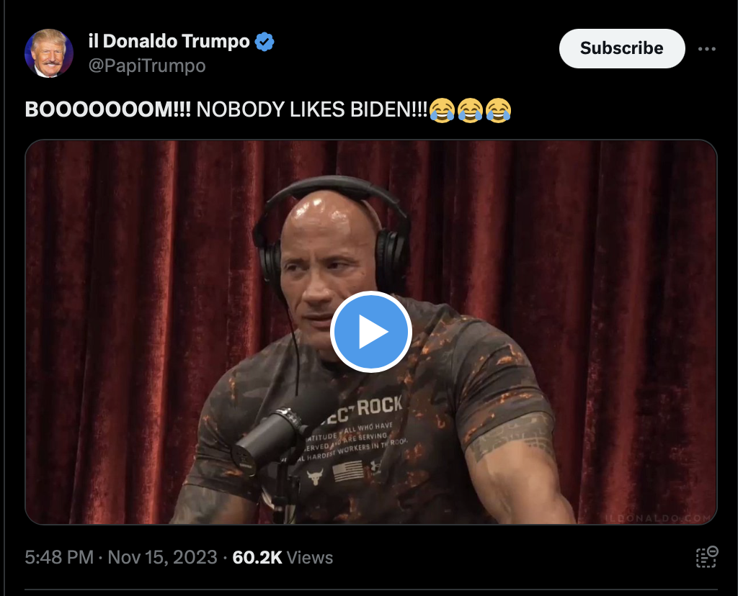This screenshot has height=596, width=738.
Task: Play the embedded video
Action: point(371,332)
